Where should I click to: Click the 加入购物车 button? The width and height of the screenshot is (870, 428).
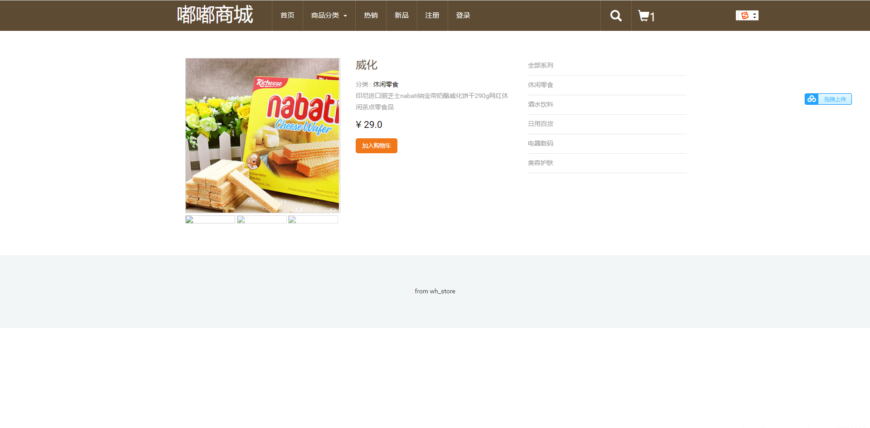pos(376,146)
